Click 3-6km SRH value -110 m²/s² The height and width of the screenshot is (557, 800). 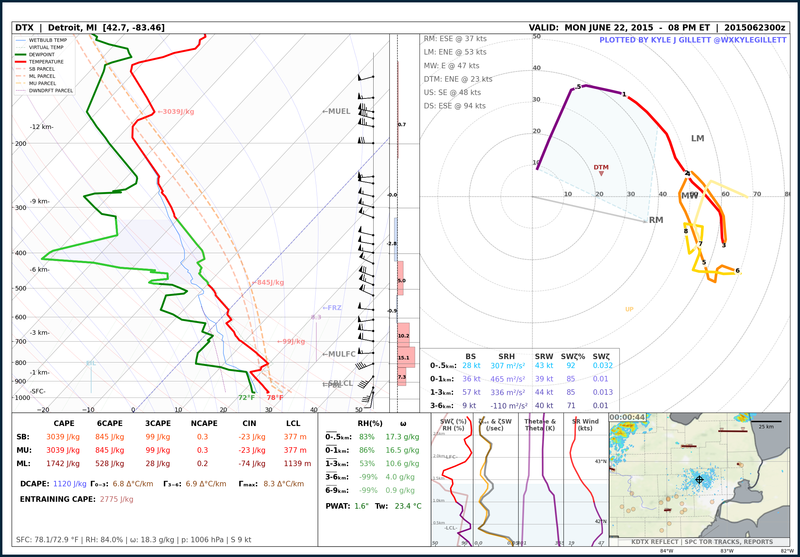tap(509, 406)
